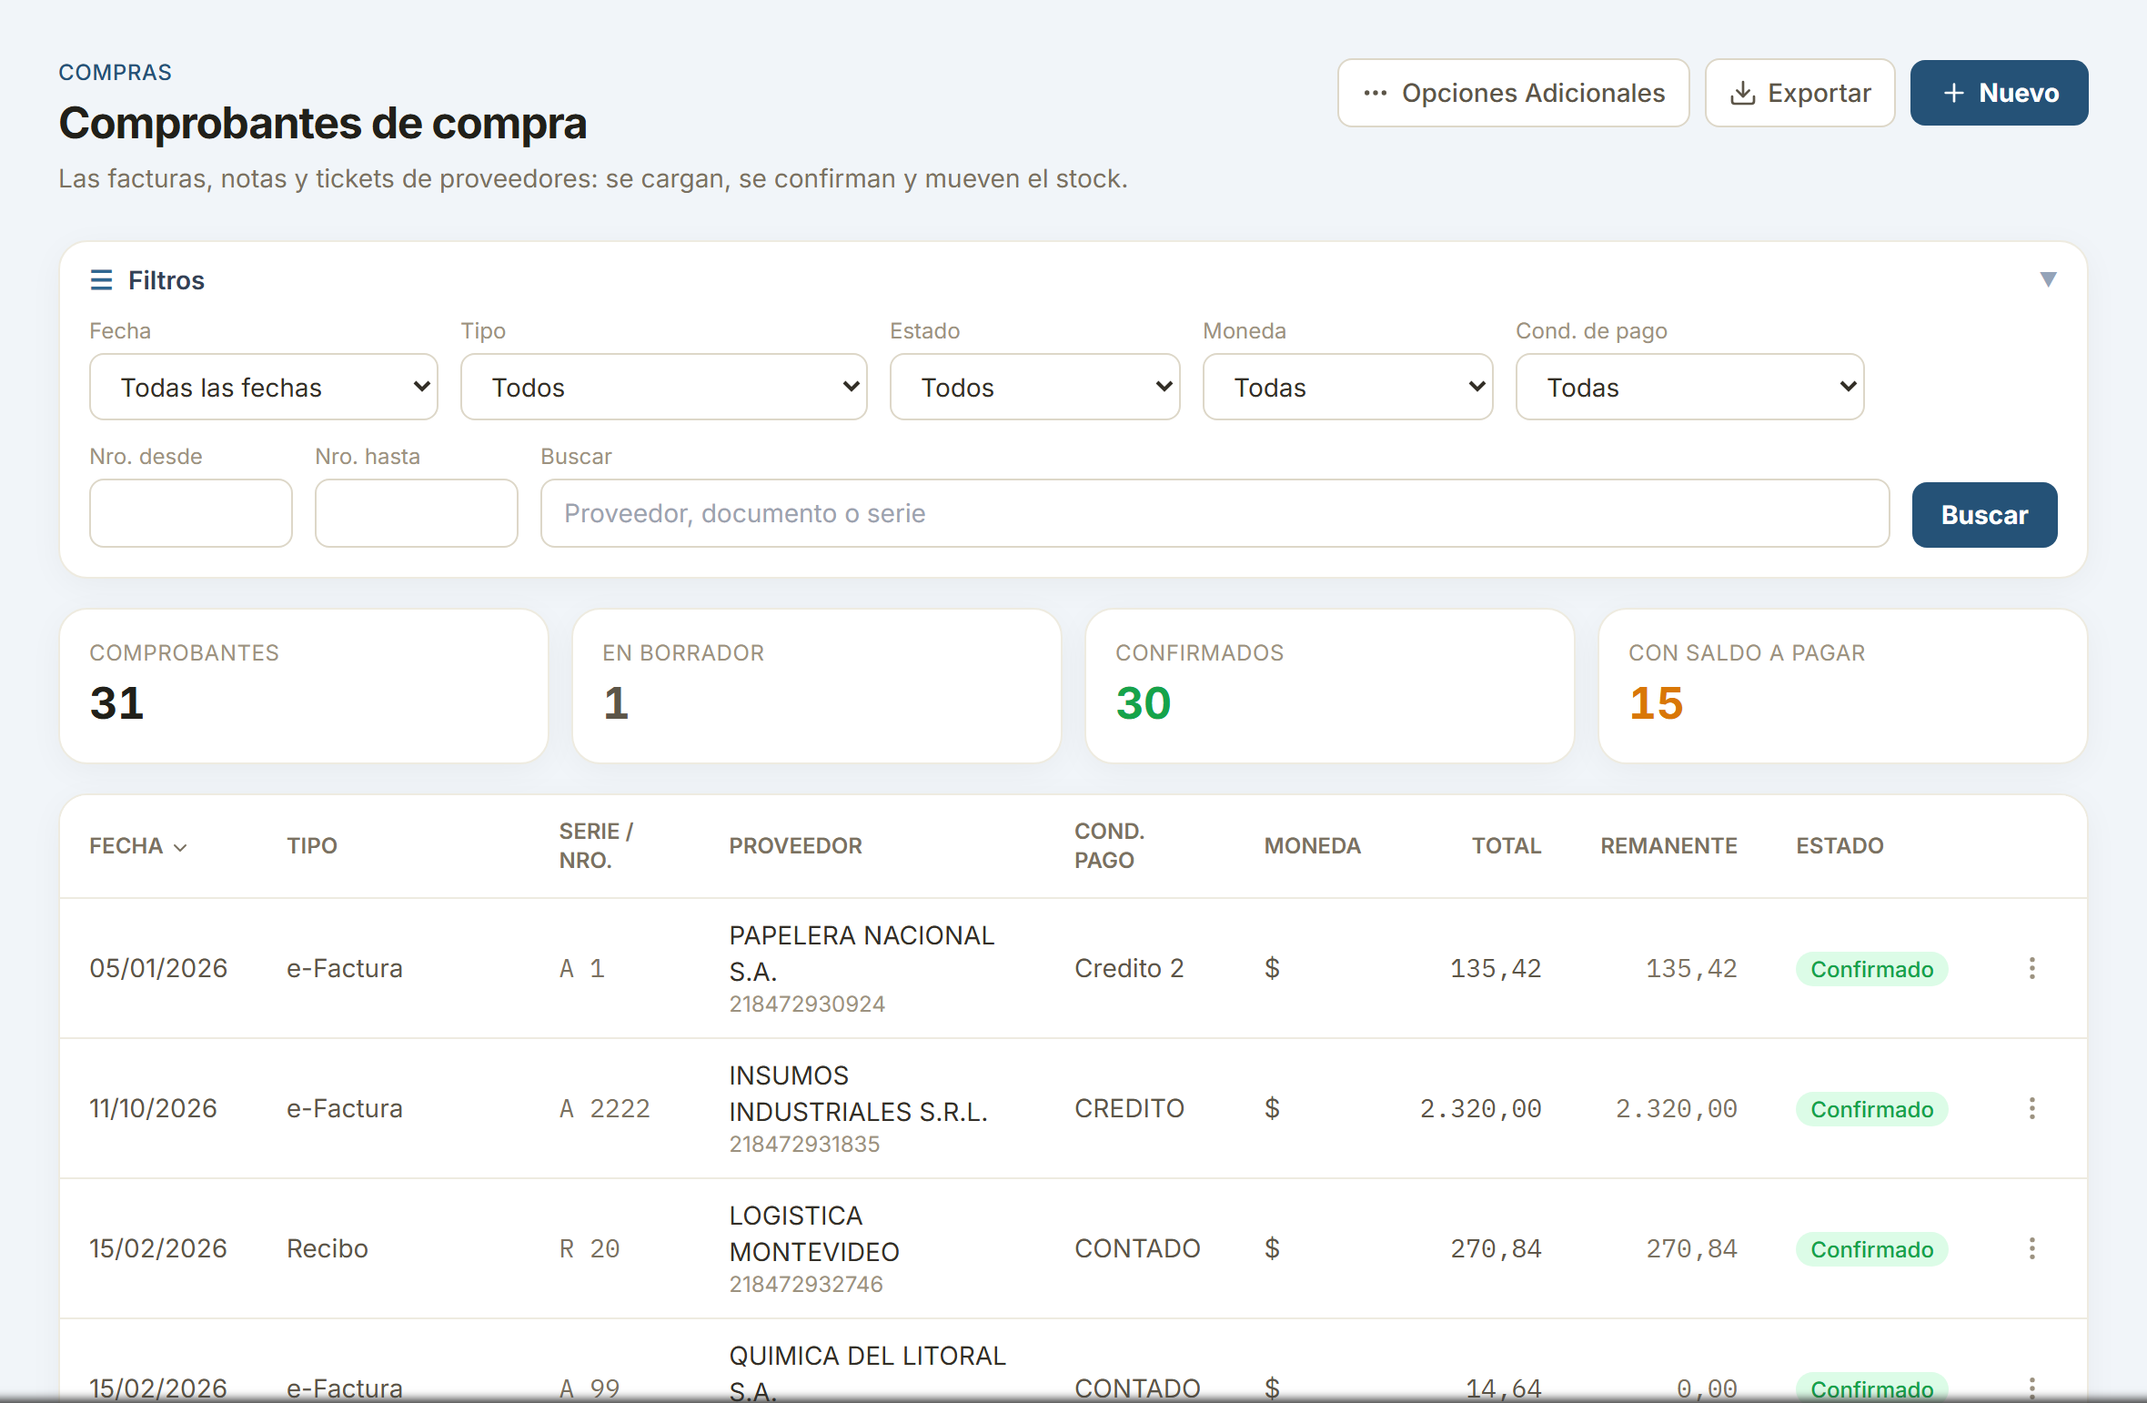Click the total 2.320,00 in TOTAL column

pos(1480,1108)
